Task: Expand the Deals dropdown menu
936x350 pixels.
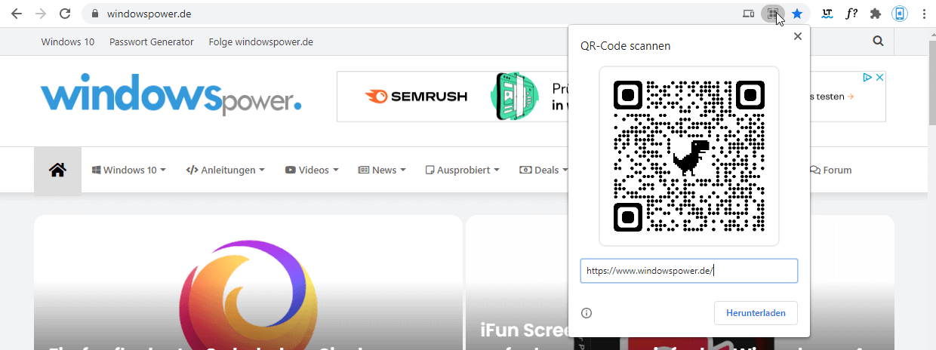Action: click(543, 170)
